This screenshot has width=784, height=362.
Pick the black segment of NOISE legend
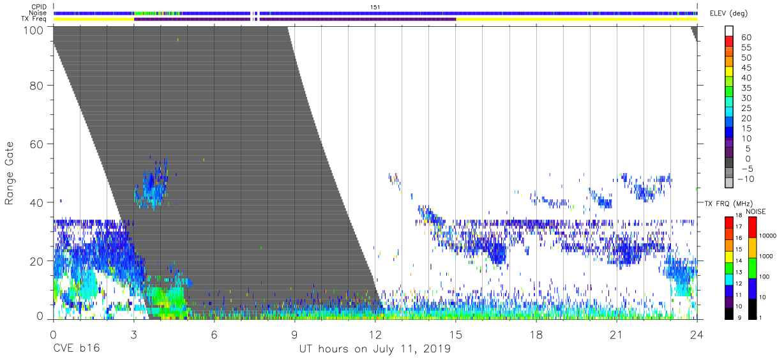point(752,309)
